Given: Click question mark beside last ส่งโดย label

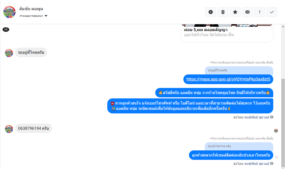Looking at the screenshot, I should point(272,164).
